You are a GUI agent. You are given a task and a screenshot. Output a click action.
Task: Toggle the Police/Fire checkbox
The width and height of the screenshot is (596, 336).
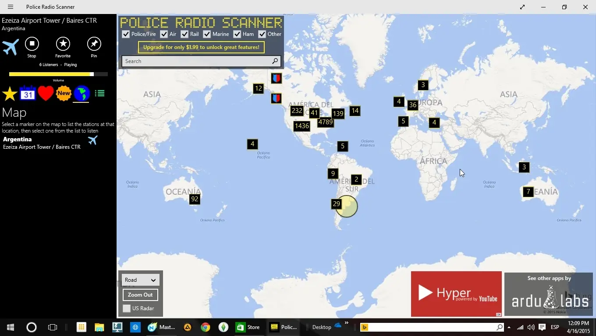click(x=126, y=34)
